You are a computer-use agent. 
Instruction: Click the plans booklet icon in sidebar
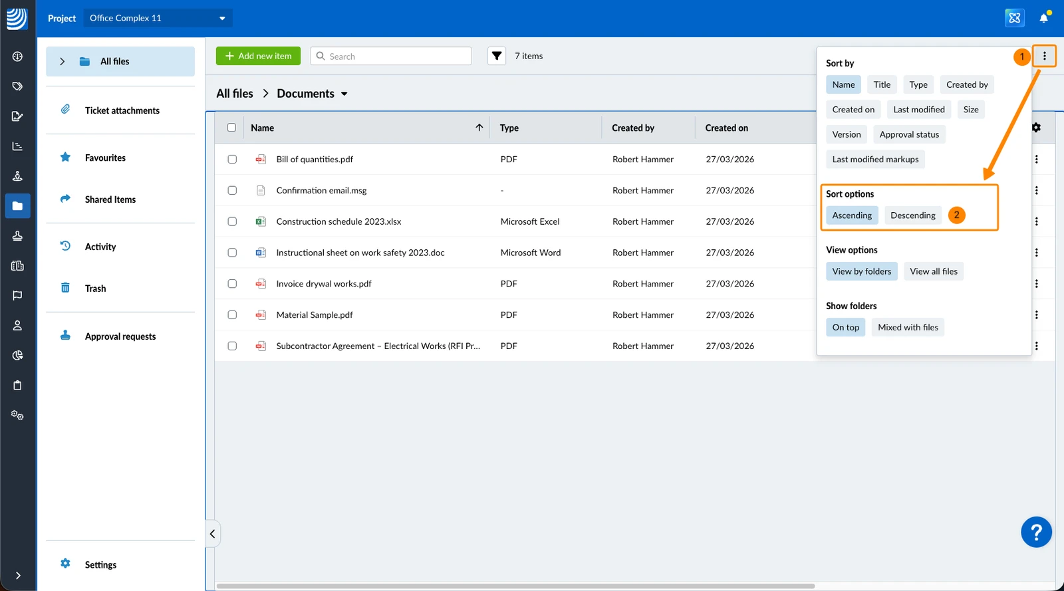[x=17, y=266]
